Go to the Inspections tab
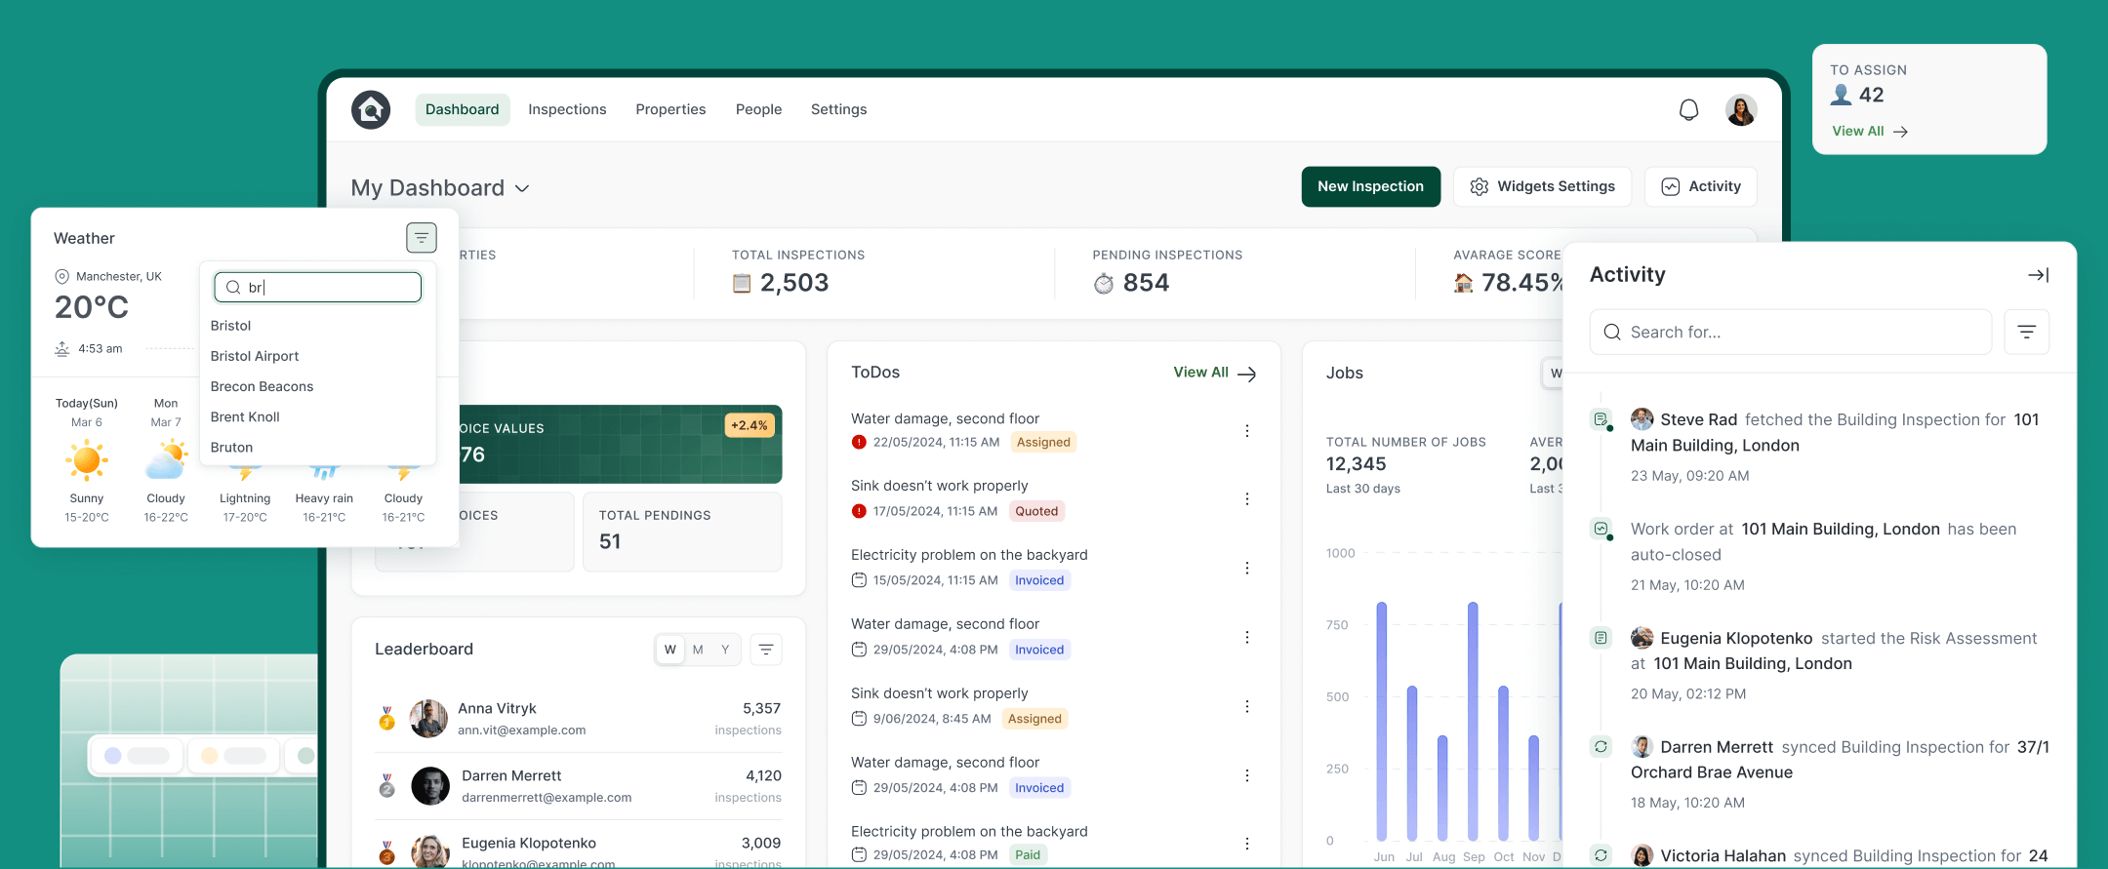 click(x=567, y=109)
